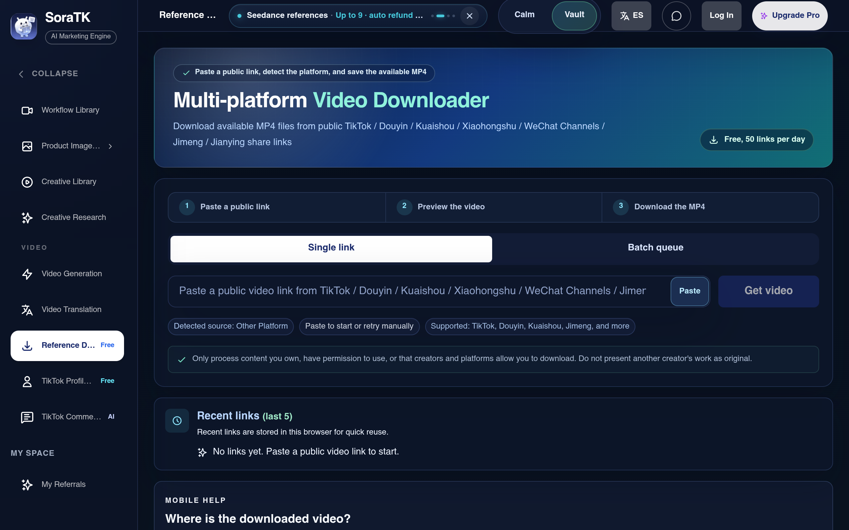Dismiss the Seedance references announcement
The image size is (849, 530).
469,16
